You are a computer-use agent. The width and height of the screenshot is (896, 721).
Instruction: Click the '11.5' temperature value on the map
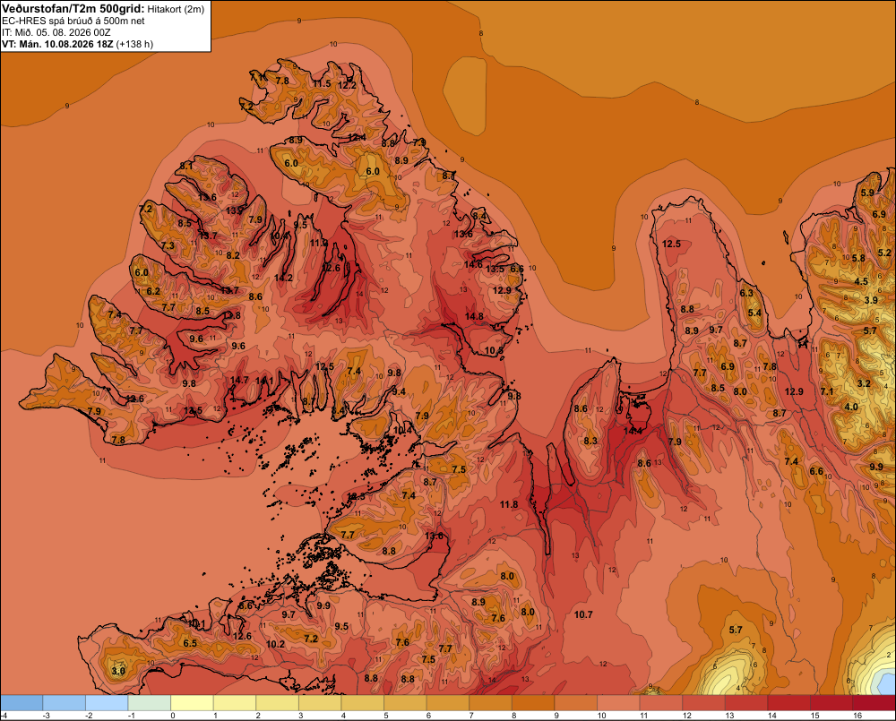322,83
